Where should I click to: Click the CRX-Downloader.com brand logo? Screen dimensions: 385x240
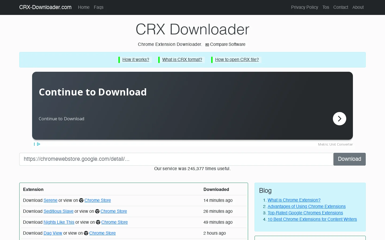tap(45, 7)
